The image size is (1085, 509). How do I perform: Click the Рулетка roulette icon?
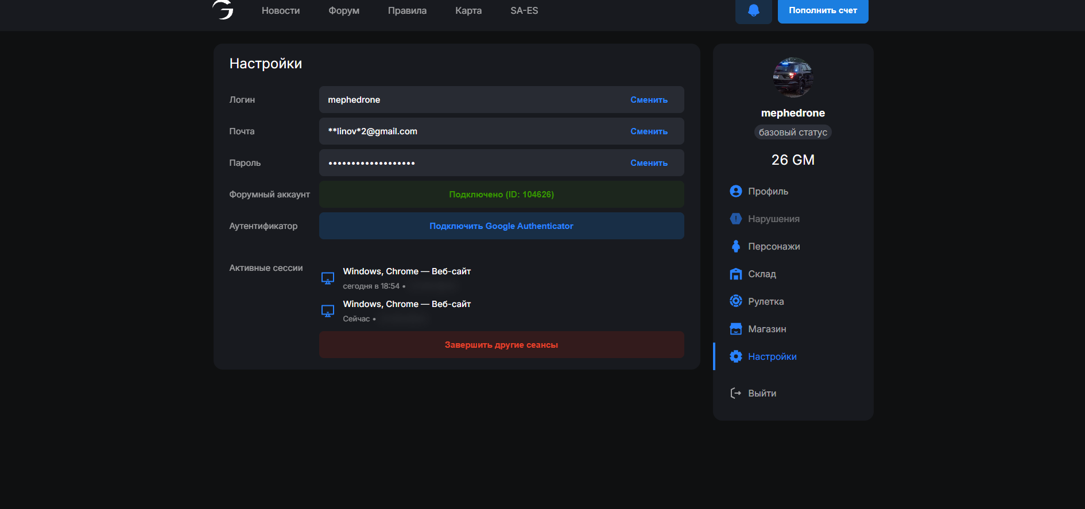point(735,301)
